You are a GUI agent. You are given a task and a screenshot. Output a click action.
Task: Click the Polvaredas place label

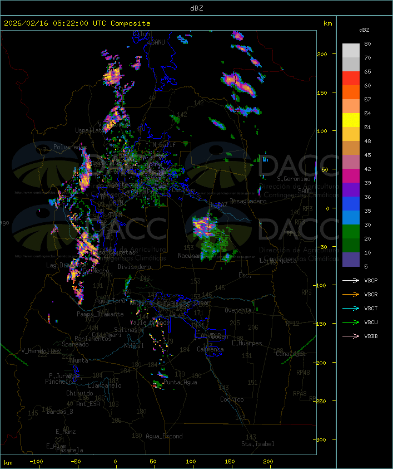tap(69, 147)
